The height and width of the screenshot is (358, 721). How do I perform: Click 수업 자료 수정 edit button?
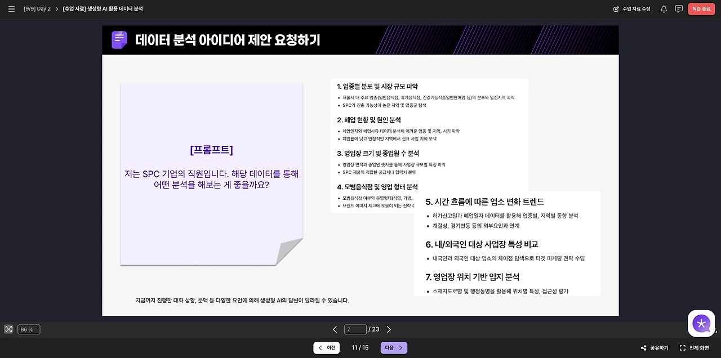point(632,9)
